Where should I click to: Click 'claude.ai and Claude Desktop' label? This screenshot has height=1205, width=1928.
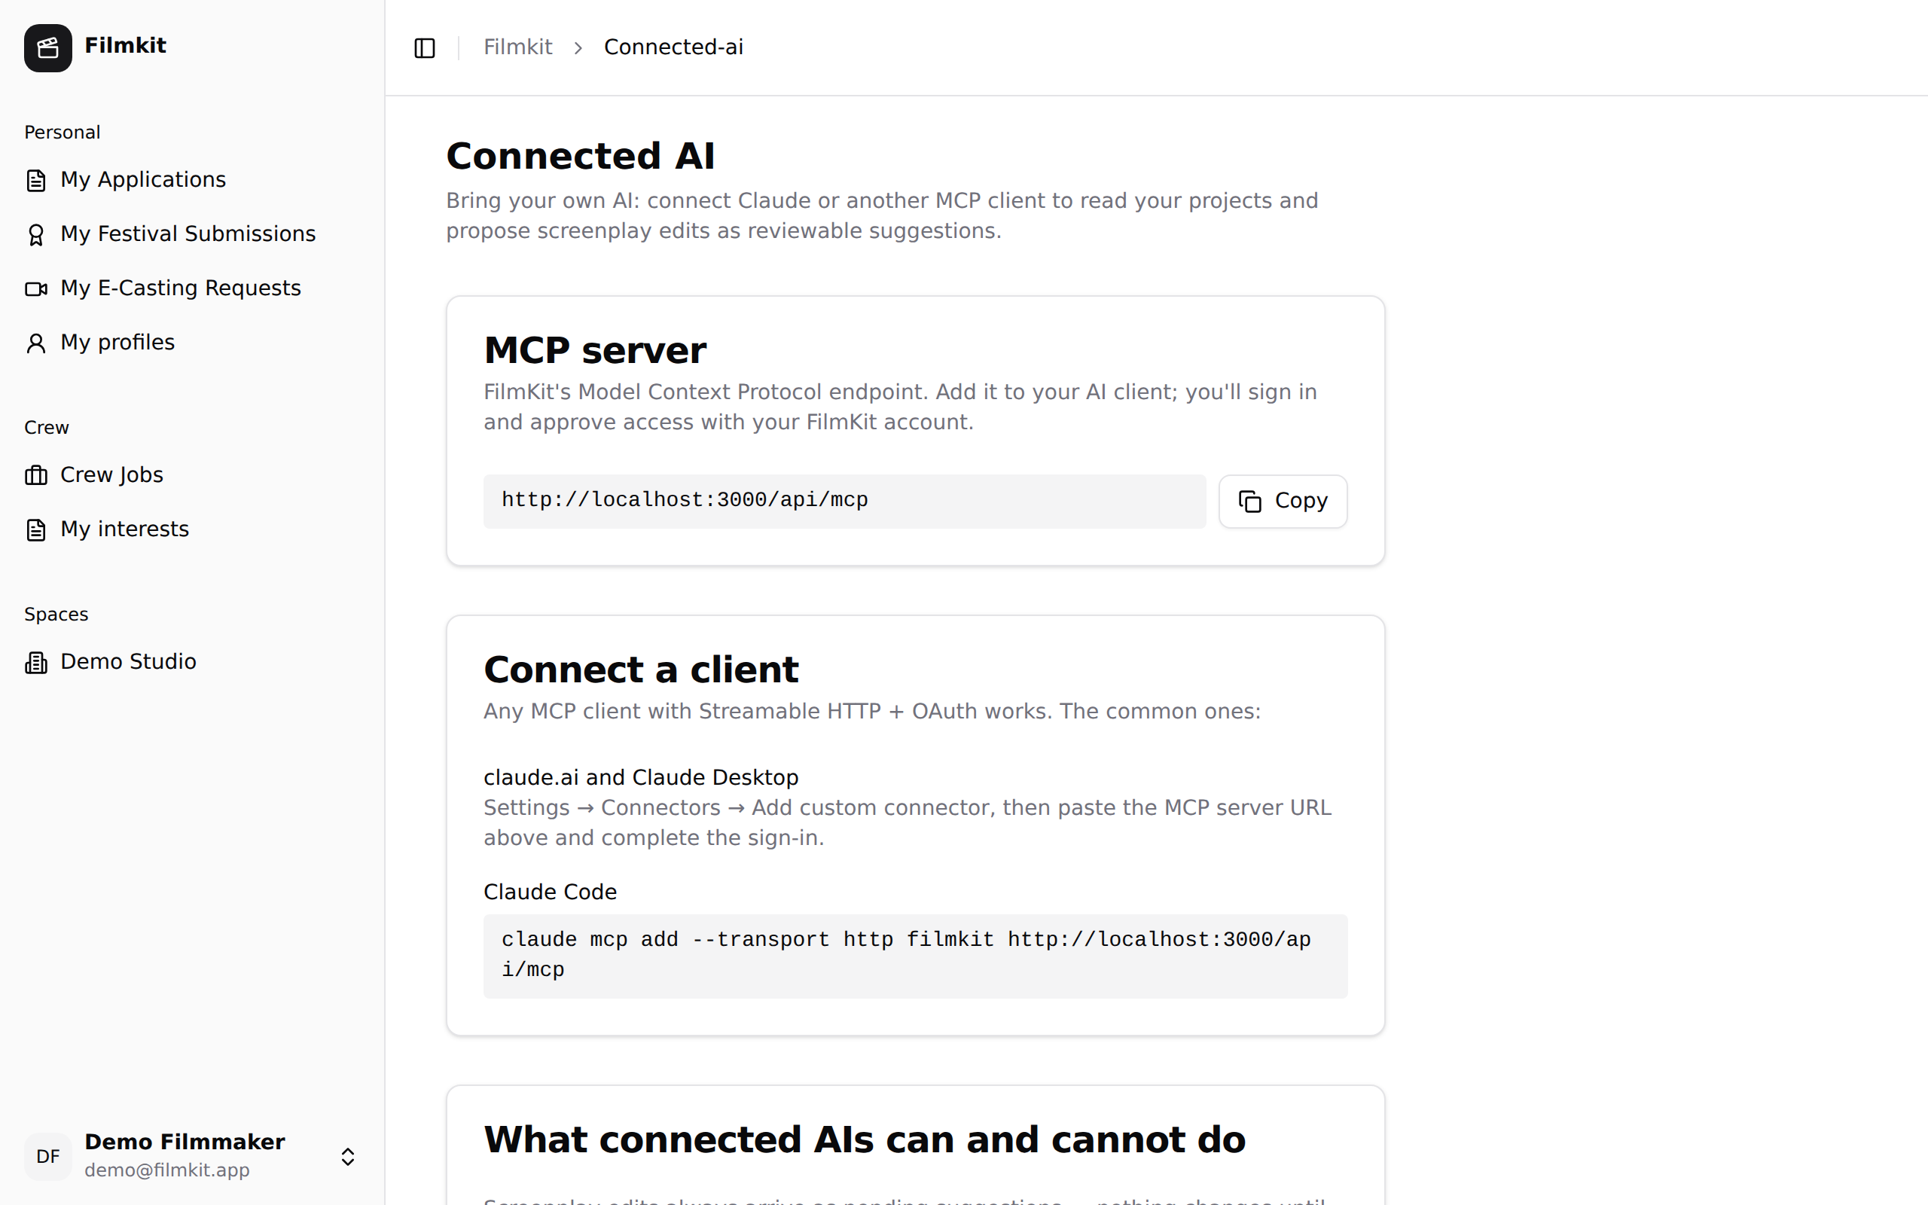(641, 777)
